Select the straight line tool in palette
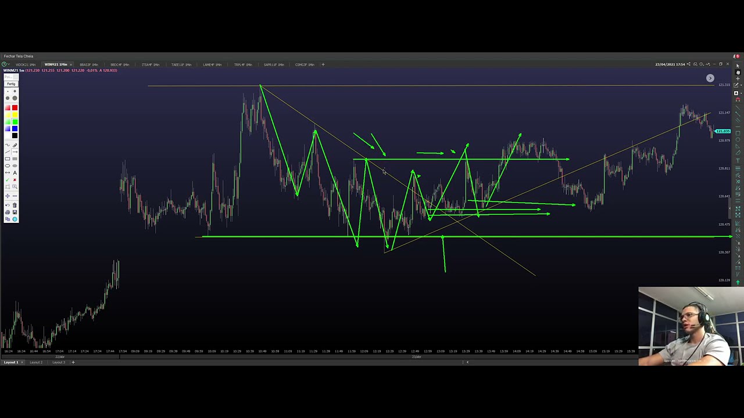Image resolution: width=744 pixels, height=418 pixels. point(8,152)
